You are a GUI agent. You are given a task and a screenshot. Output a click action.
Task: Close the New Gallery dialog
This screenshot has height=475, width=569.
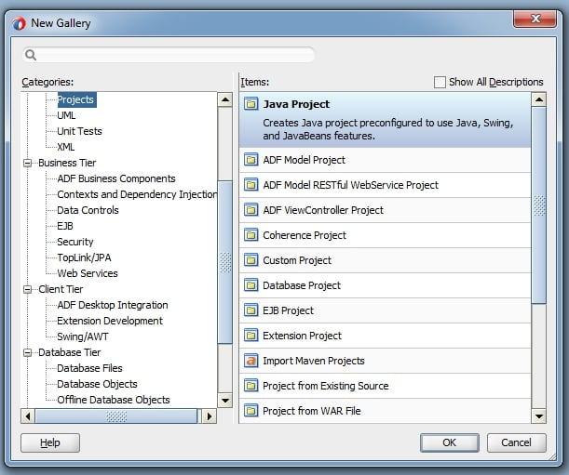tap(535, 19)
